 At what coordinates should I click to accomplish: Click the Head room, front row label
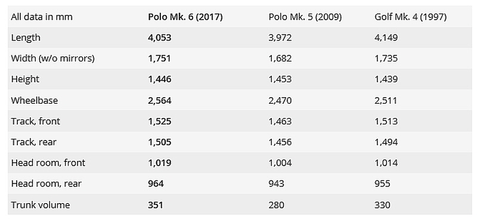[x=48, y=163]
